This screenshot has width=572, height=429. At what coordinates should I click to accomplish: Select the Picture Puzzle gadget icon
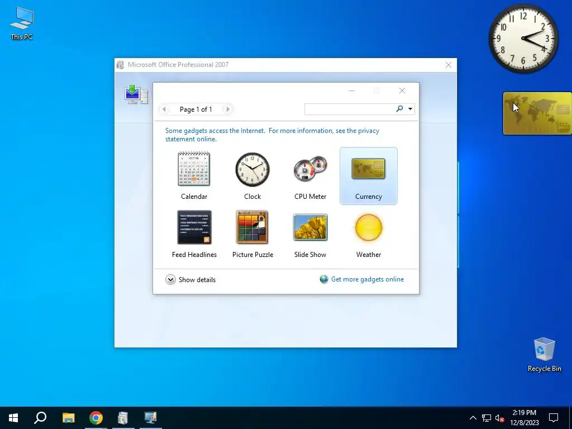tap(252, 227)
